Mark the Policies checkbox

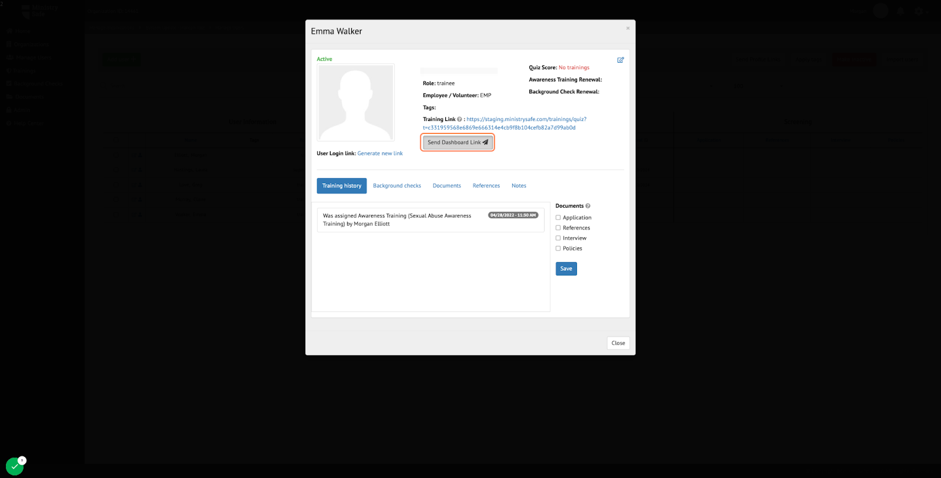click(x=558, y=248)
